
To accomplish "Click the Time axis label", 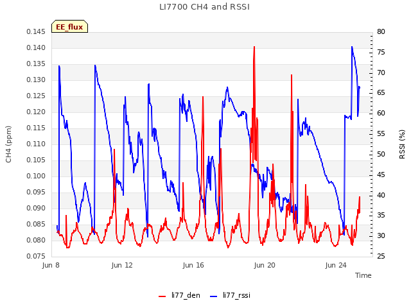I will [x=363, y=275].
